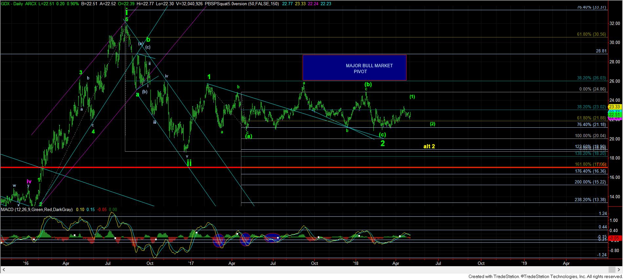This screenshot has height=279, width=623.
Task: Click the horizontal scrollbar left arrow
Action: click(x=3, y=270)
